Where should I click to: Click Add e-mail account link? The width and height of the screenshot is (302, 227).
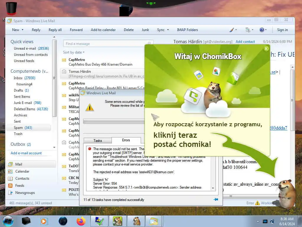[x=26, y=153]
